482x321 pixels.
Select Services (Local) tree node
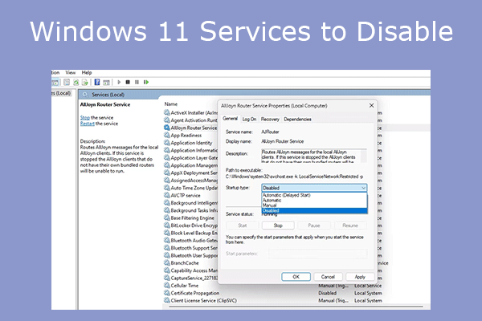pos(62,93)
